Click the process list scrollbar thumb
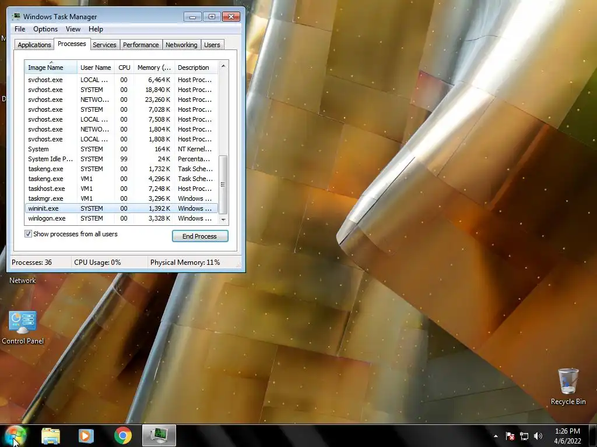This screenshot has height=447, width=597. (223, 185)
